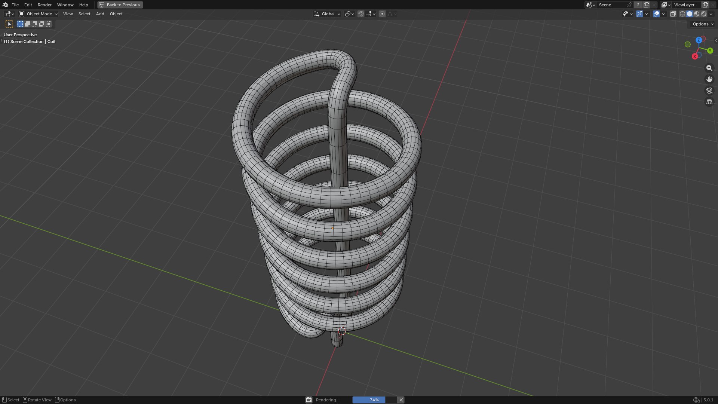Toggle camera view icon
This screenshot has height=404, width=718.
709,91
